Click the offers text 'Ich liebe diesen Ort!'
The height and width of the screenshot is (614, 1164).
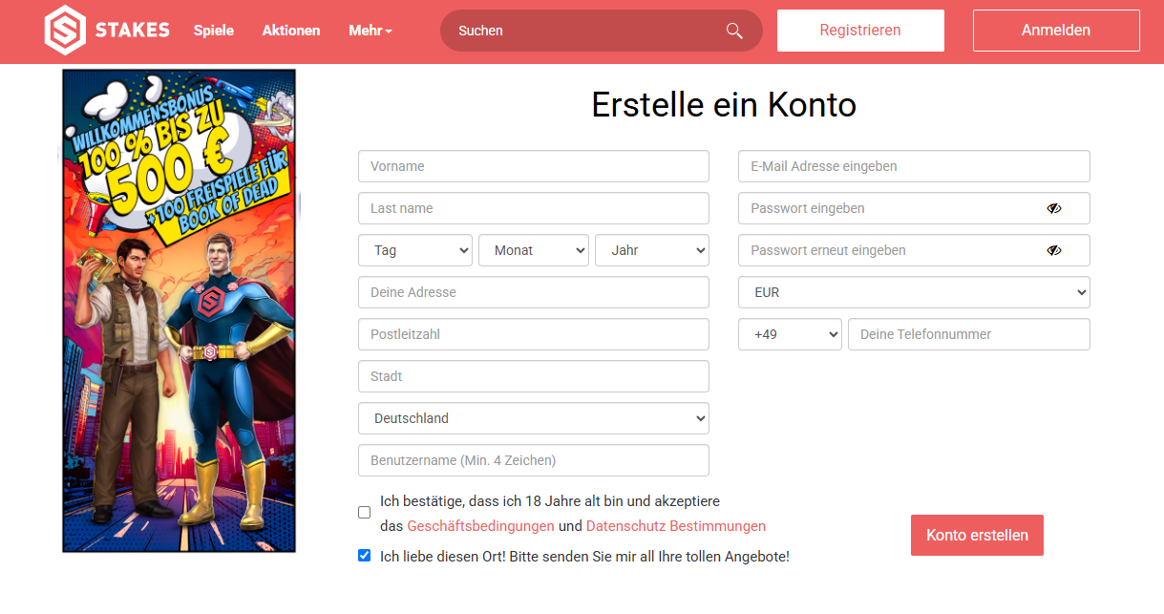point(443,556)
